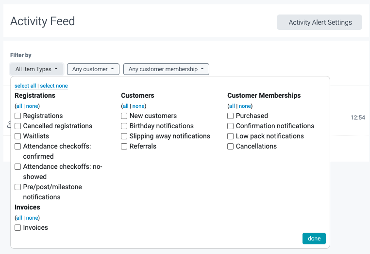Check Low pack notifications box
Screen dimensions: 370x254
(231, 136)
